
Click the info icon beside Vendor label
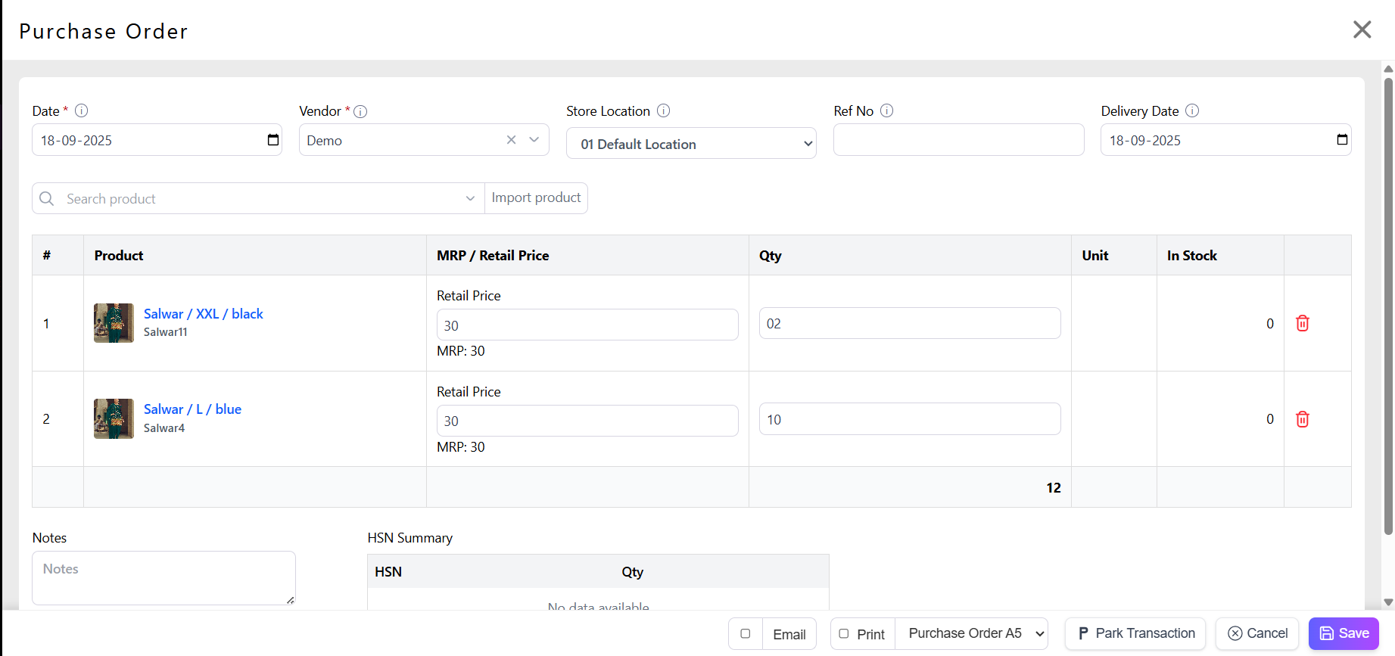pos(360,111)
